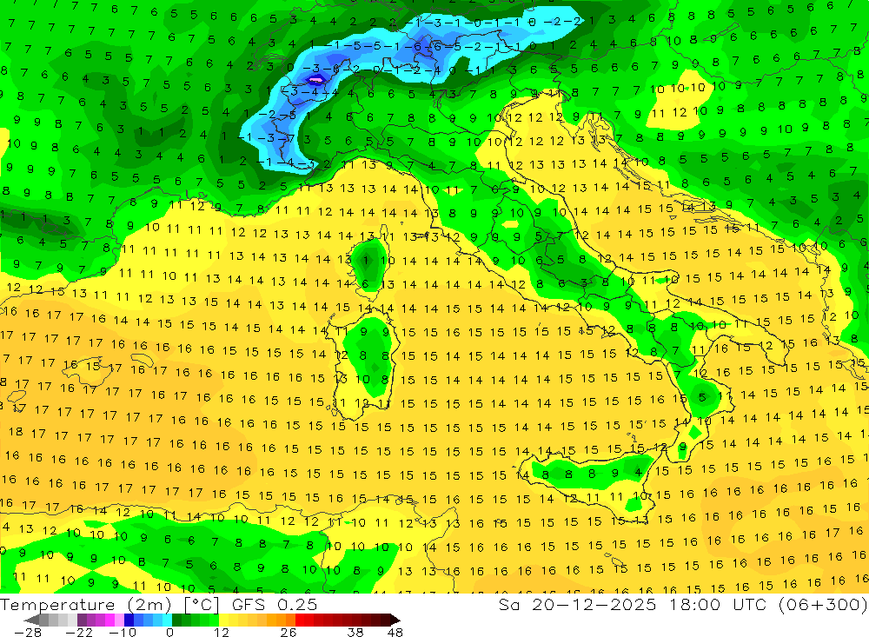Click the '-22' legend label

(79, 633)
